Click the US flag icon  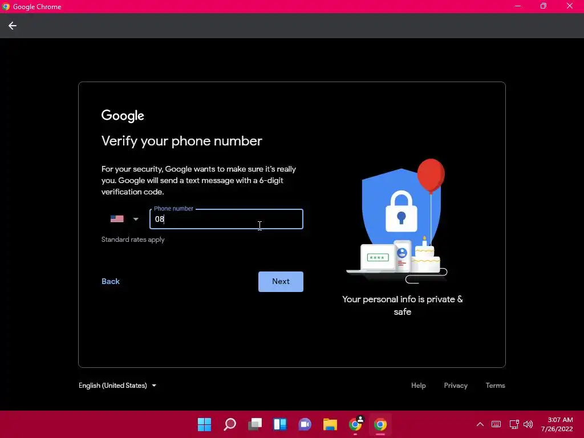point(117,219)
